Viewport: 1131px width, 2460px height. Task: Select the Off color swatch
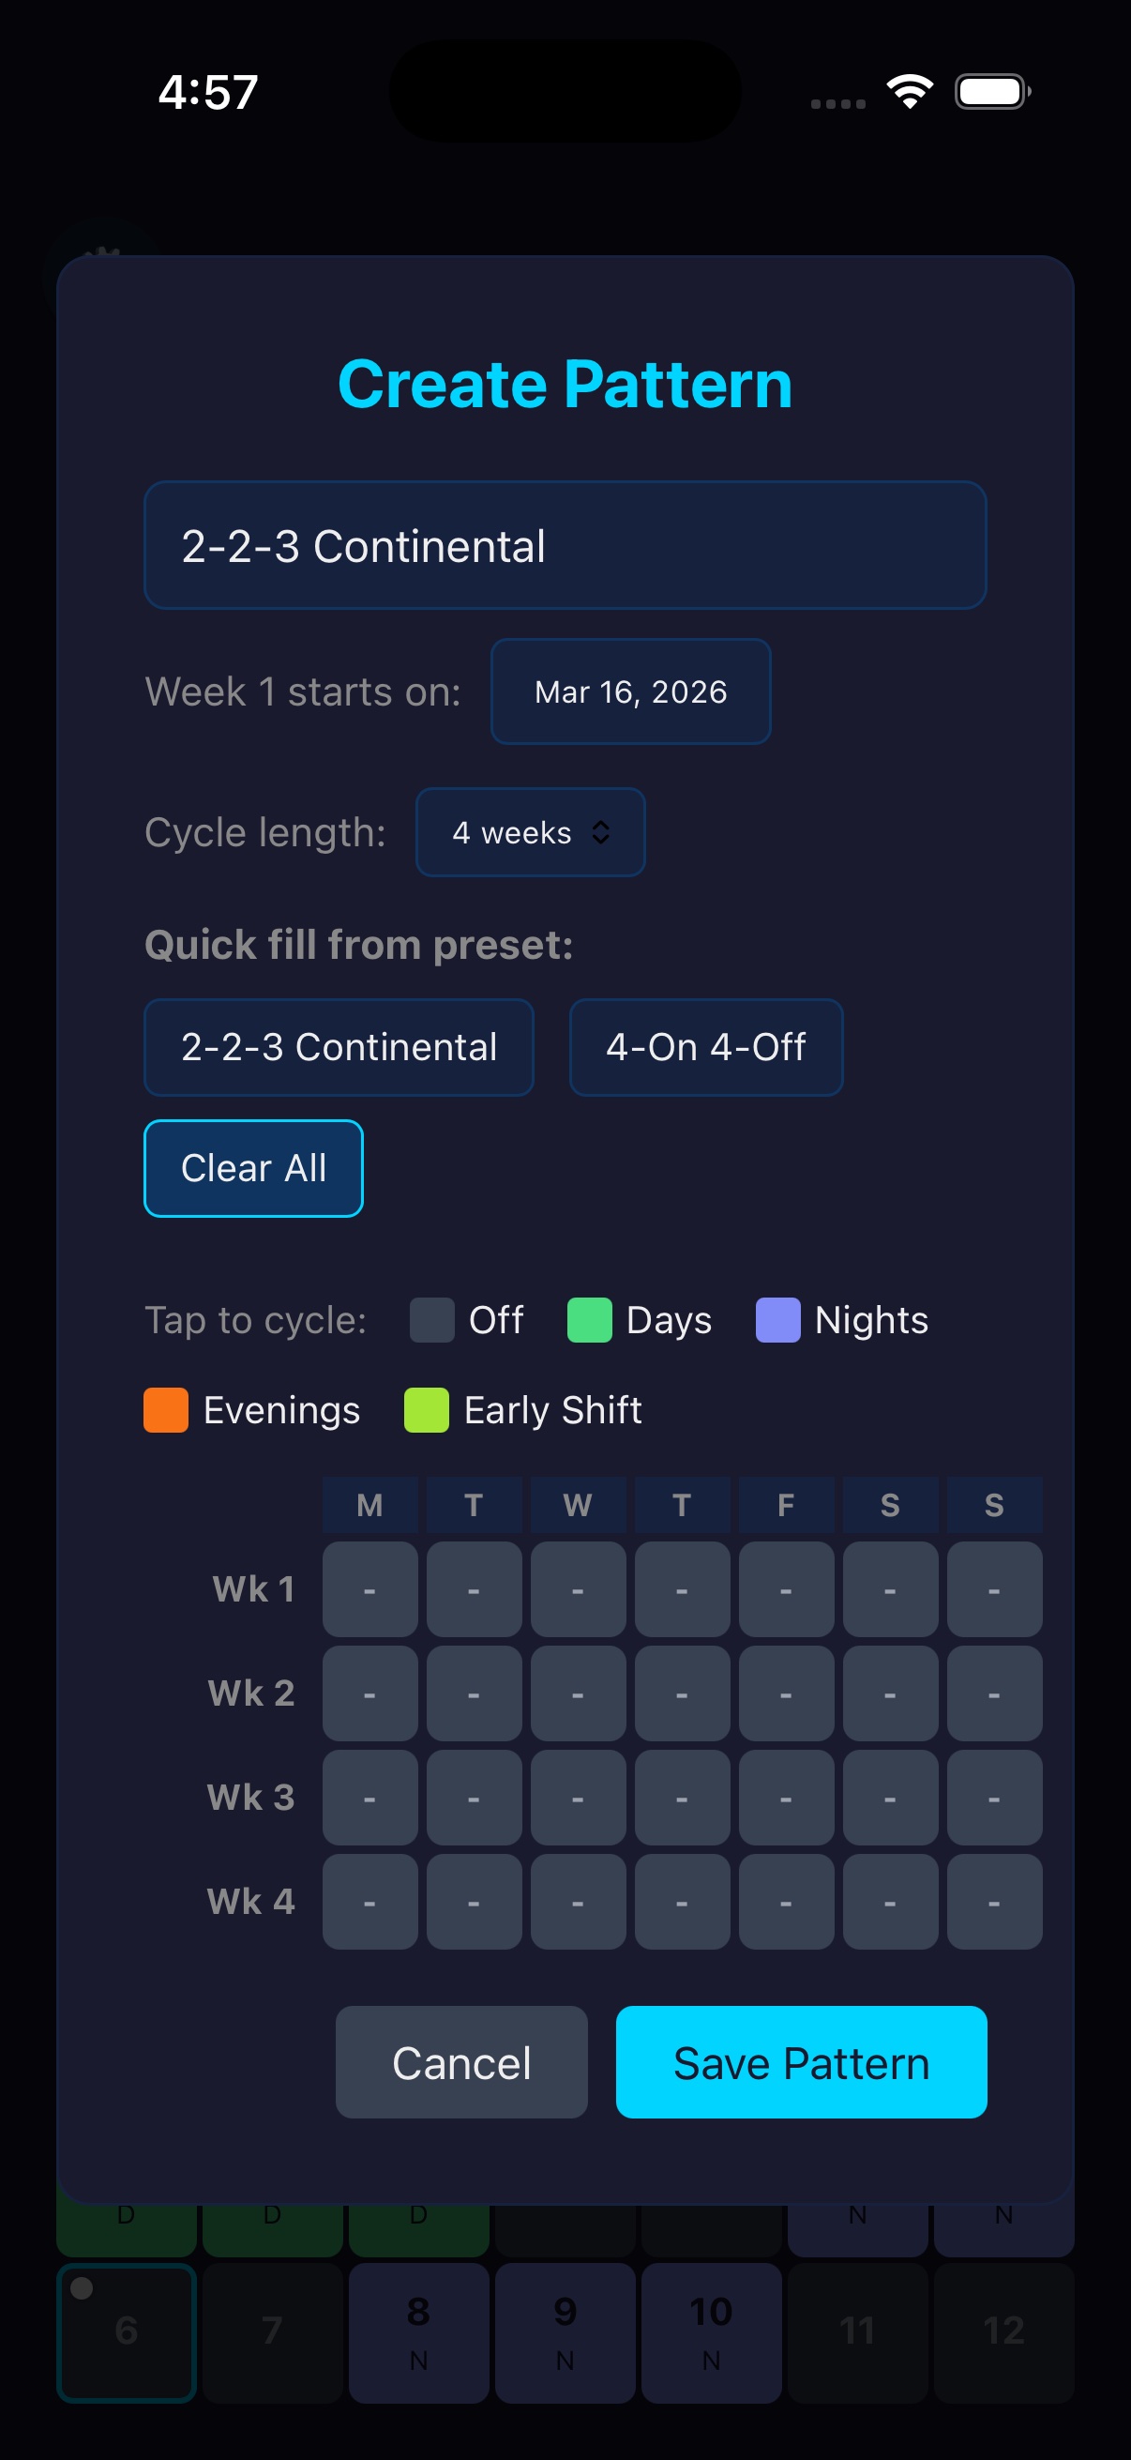[x=432, y=1320]
